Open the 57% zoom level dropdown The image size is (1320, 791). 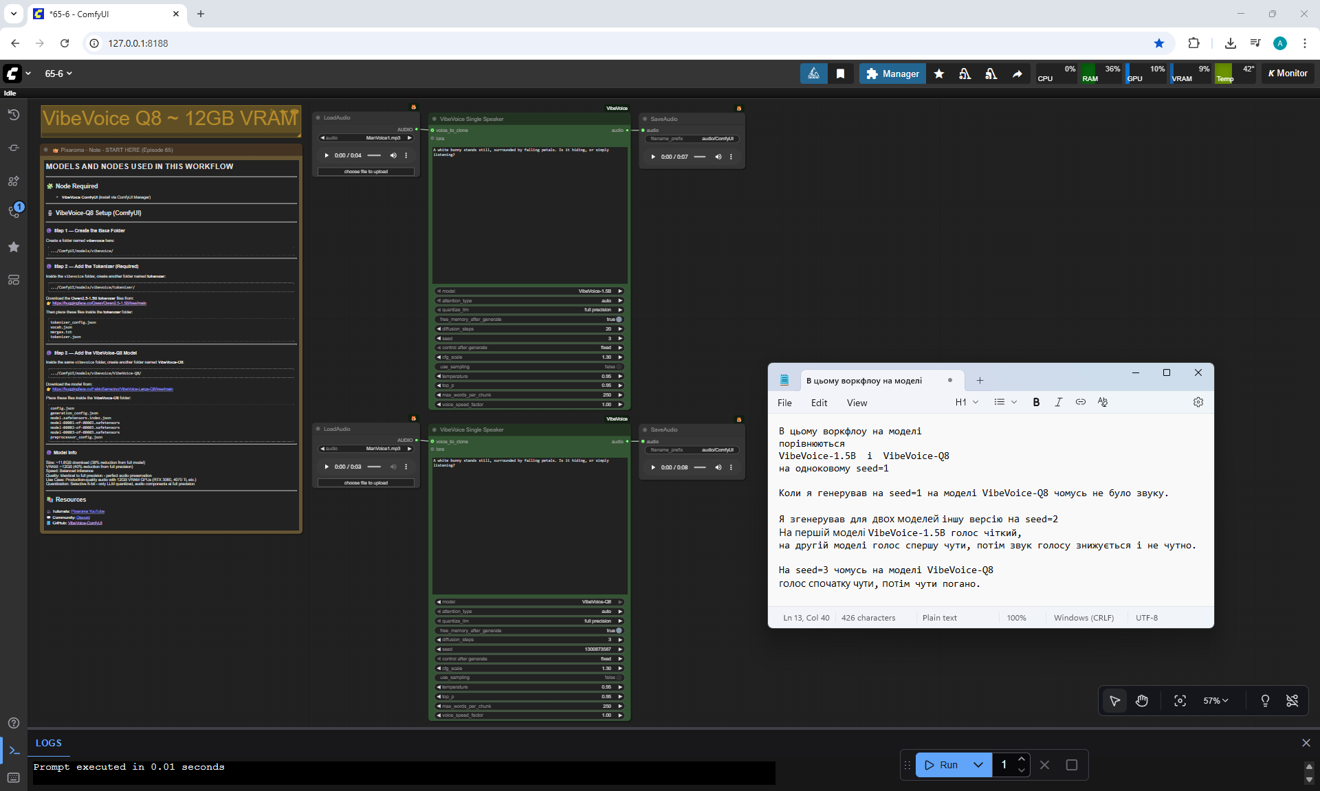click(1215, 700)
